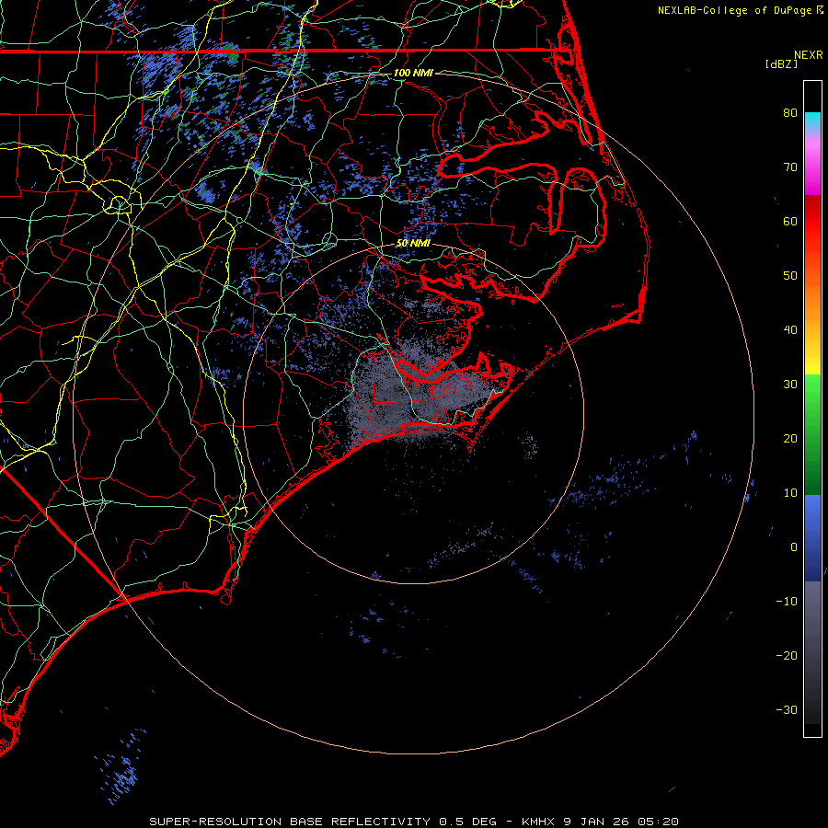Click the 0 dBZ scale value
The height and width of the screenshot is (828, 828).
click(794, 547)
